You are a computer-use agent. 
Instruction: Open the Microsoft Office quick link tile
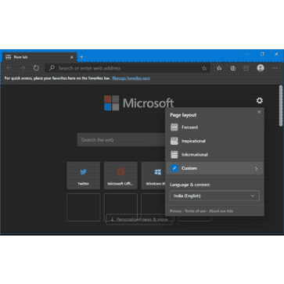click(x=120, y=175)
